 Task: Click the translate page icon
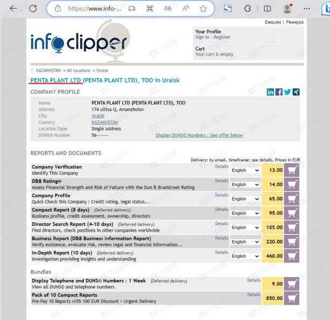[x=168, y=9]
